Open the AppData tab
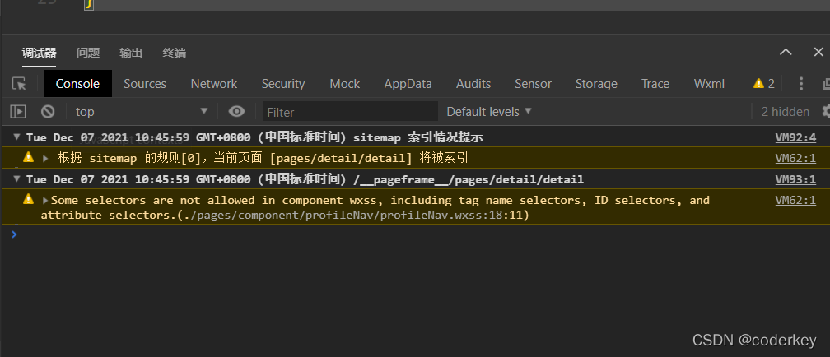The width and height of the screenshot is (830, 357). click(408, 84)
